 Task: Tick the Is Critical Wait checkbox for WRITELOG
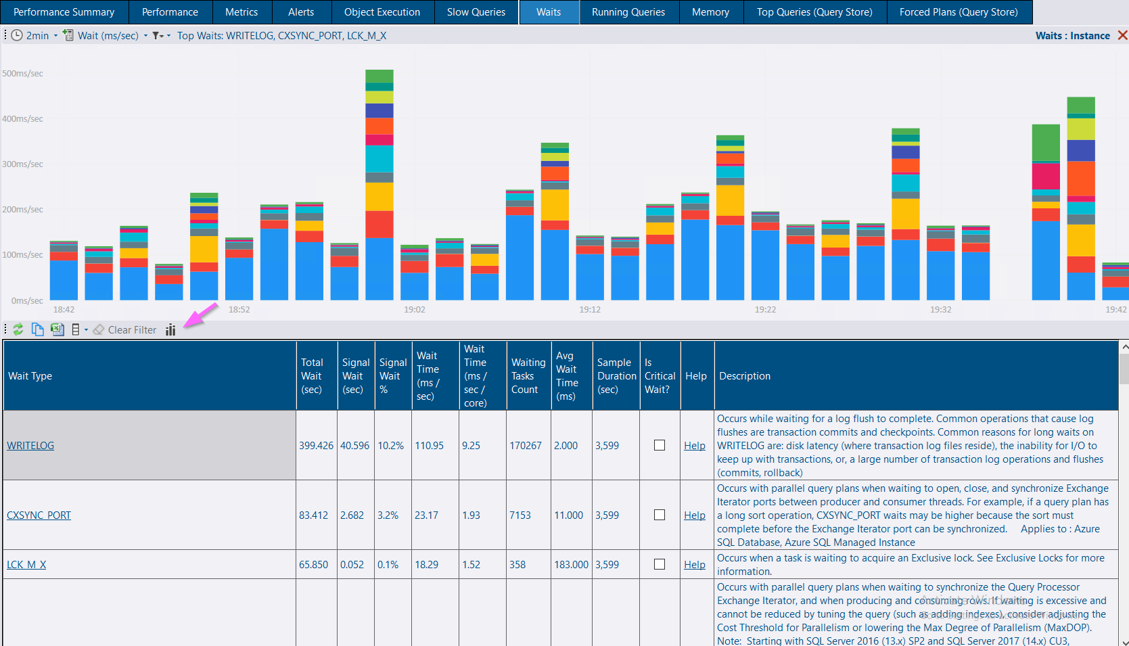pos(660,445)
